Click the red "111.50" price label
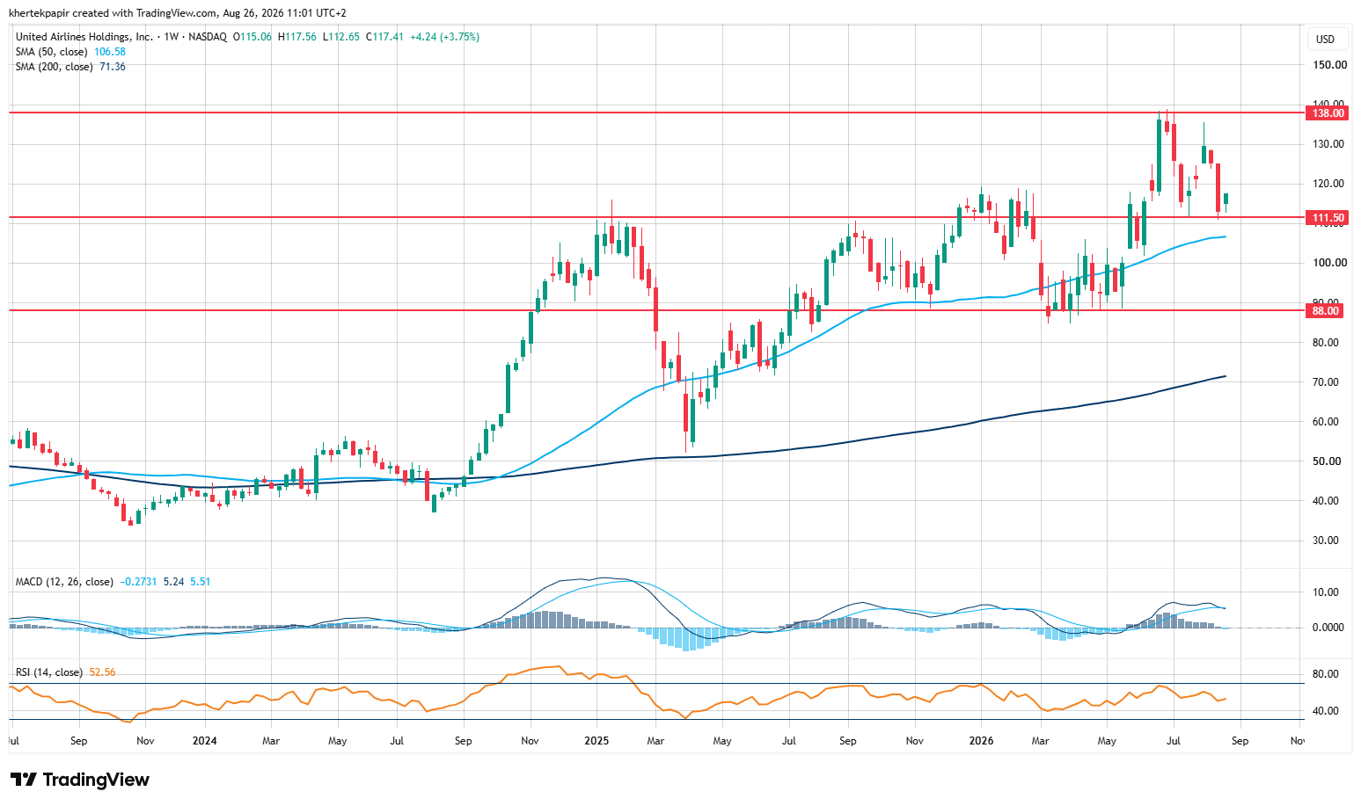This screenshot has height=806, width=1361. 1328,217
